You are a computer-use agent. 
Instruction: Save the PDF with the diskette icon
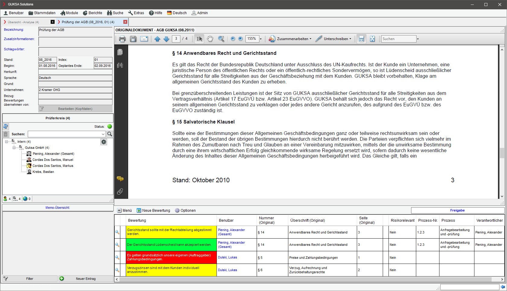(133, 39)
